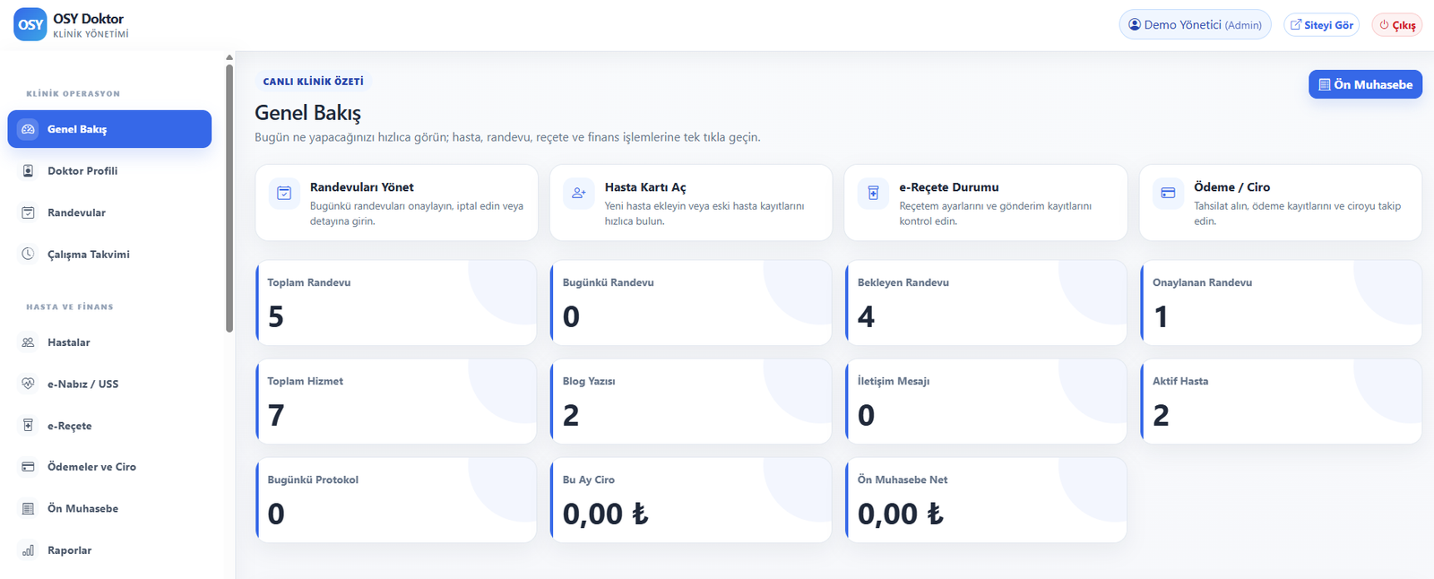1434x579 pixels.
Task: Open Randevular from the sidebar
Action: pyautogui.click(x=109, y=212)
